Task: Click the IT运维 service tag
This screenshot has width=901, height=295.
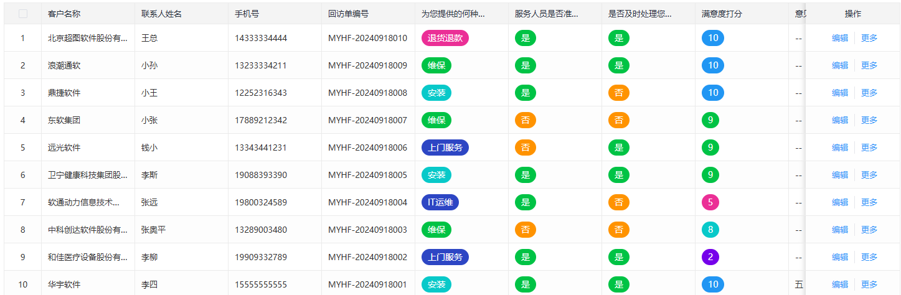Action: (440, 202)
